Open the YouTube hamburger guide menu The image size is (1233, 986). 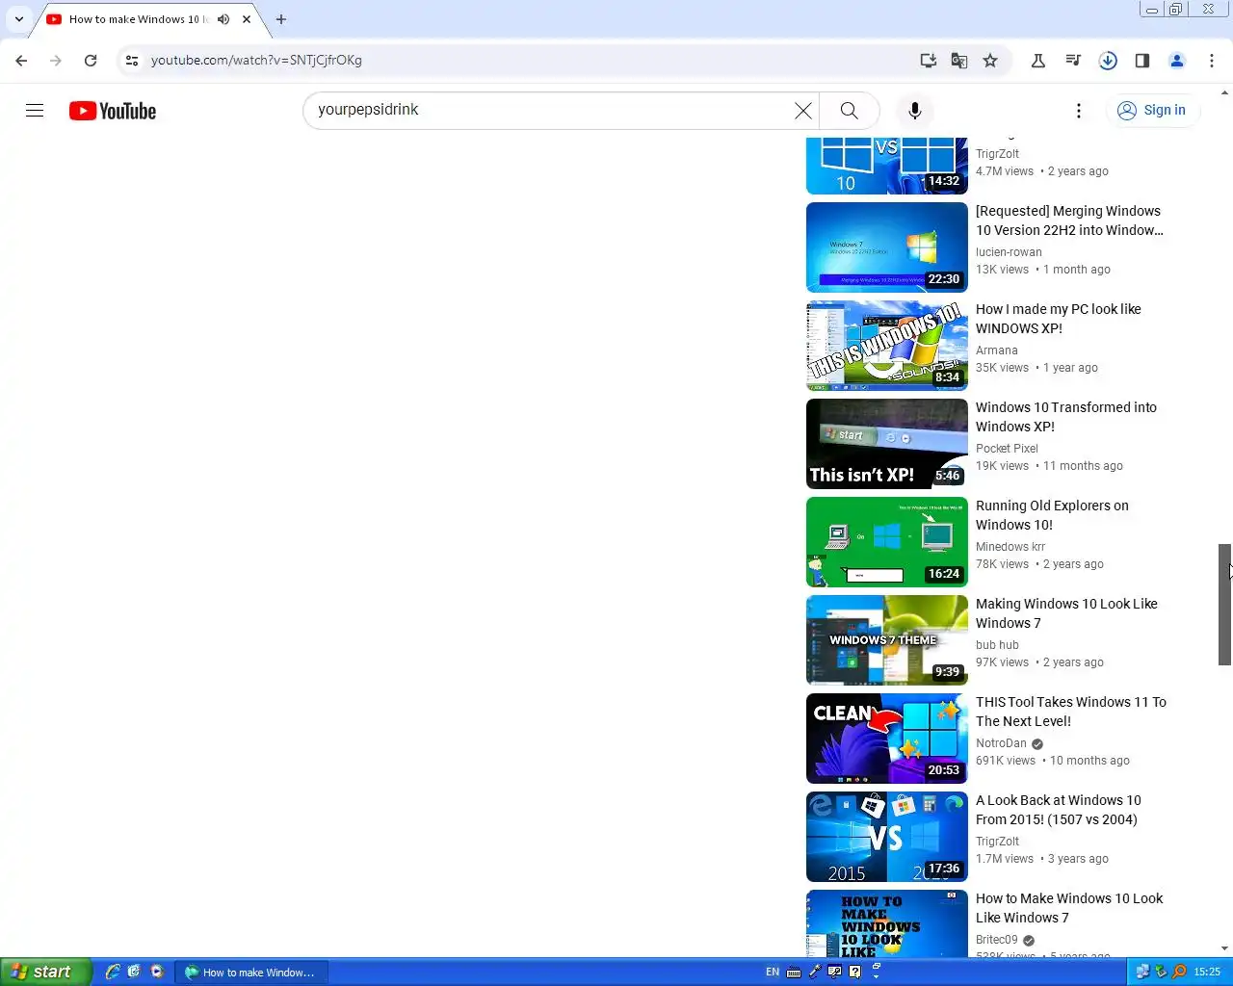(35, 111)
